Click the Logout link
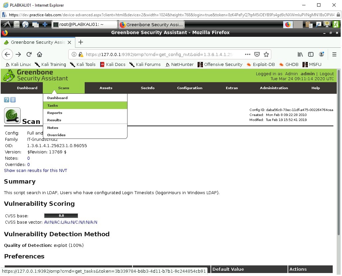This screenshot has height=276, width=342. point(327,74)
